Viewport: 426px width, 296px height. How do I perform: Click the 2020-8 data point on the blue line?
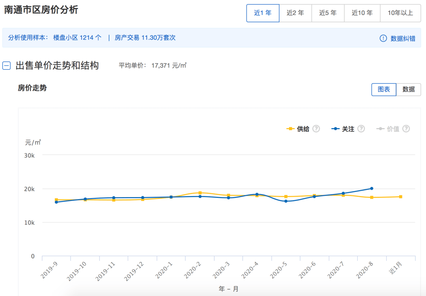click(371, 188)
